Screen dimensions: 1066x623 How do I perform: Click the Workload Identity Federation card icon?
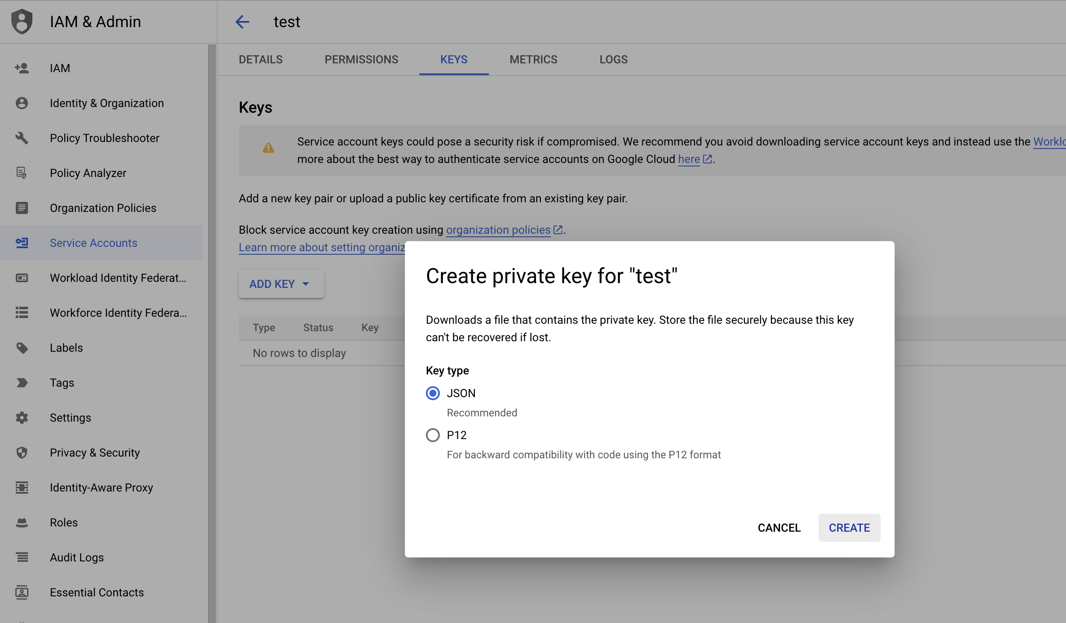(22, 278)
